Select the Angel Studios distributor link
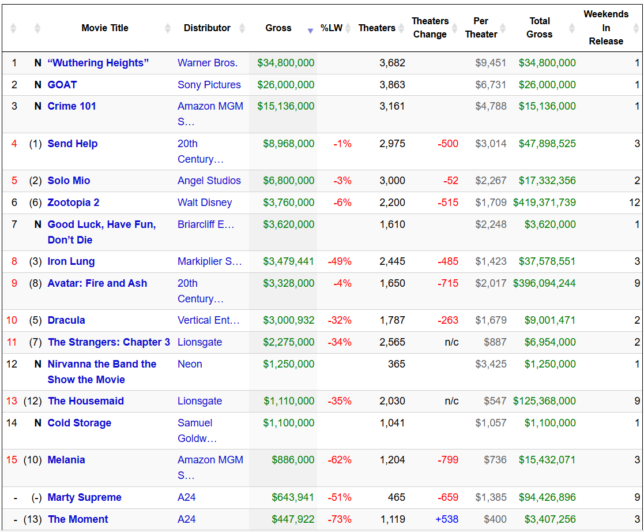Viewport: 644px width, 532px height. coord(209,181)
